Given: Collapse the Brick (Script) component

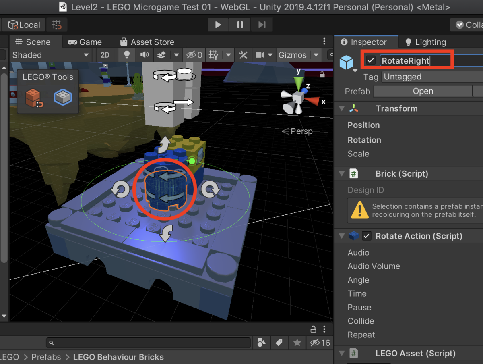Looking at the screenshot, I should (342, 174).
